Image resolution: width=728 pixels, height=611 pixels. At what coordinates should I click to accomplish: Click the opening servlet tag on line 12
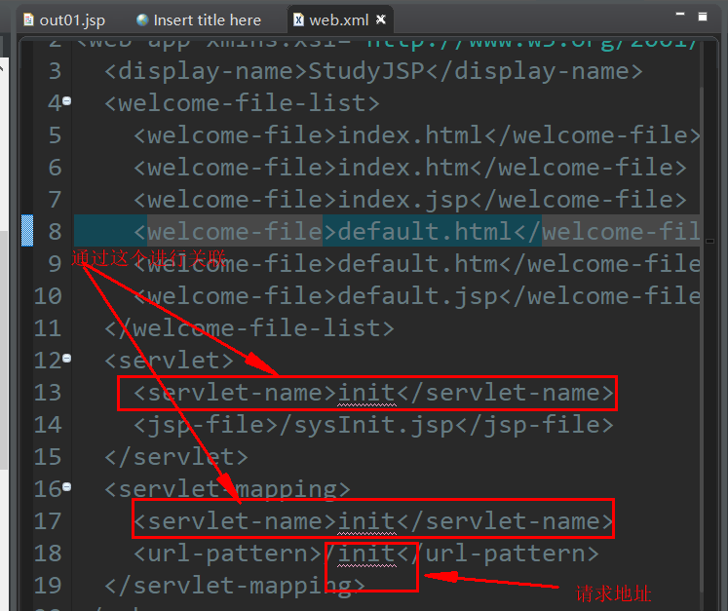tap(169, 361)
